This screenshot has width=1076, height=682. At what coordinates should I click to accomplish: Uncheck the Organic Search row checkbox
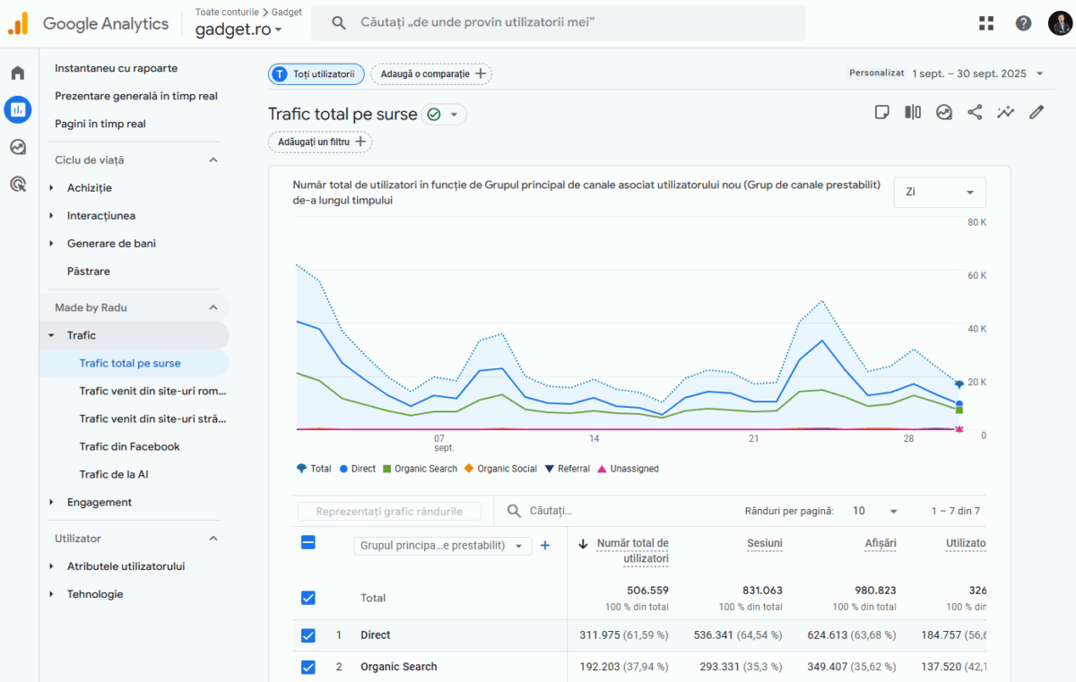(x=308, y=667)
